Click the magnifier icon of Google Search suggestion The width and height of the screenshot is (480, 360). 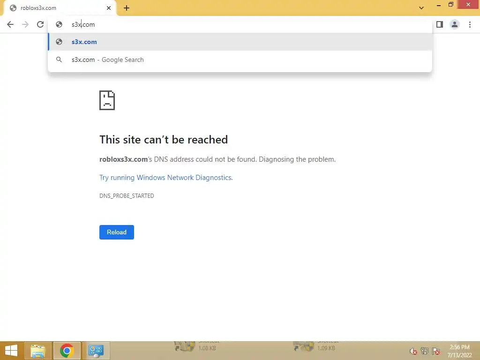tap(59, 60)
